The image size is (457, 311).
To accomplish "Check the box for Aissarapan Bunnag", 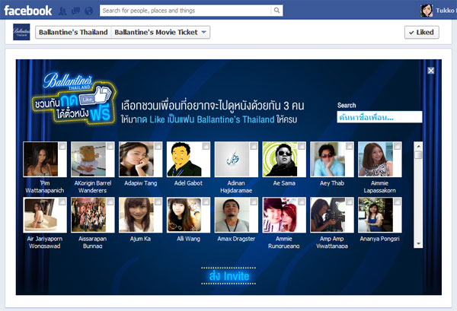I will [x=110, y=202].
